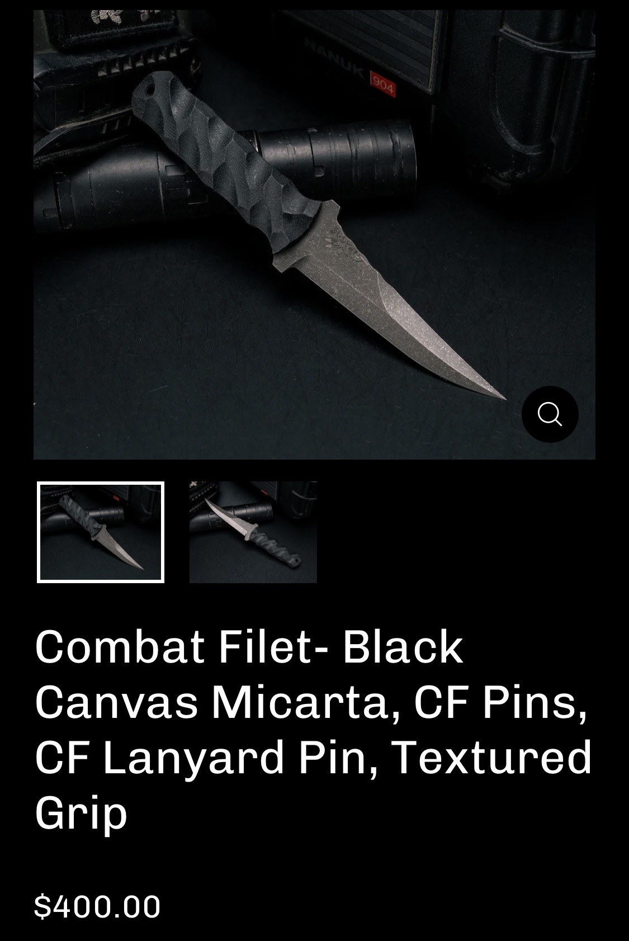Viewport: 629px width, 941px height.
Task: Click the word Grip in the title
Action: click(81, 812)
